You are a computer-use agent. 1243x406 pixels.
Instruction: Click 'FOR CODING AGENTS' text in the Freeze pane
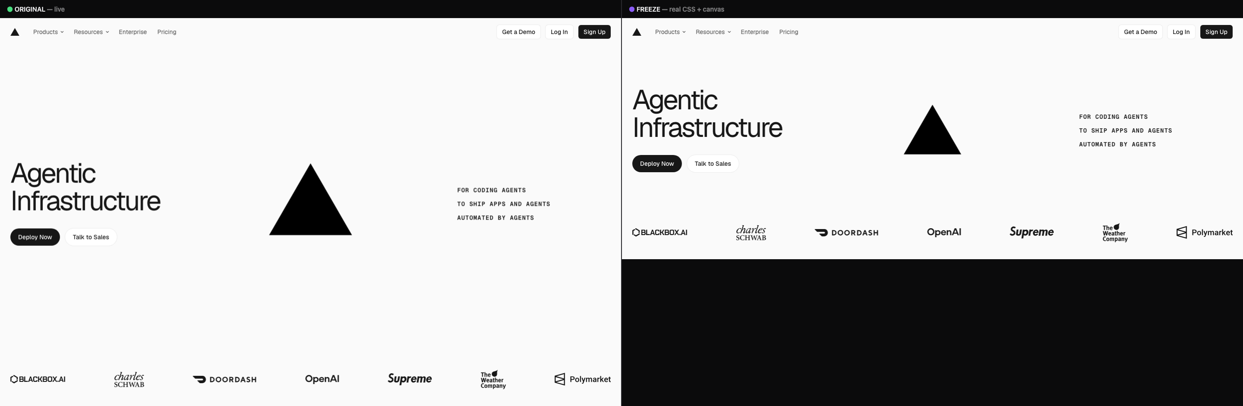pos(1113,117)
